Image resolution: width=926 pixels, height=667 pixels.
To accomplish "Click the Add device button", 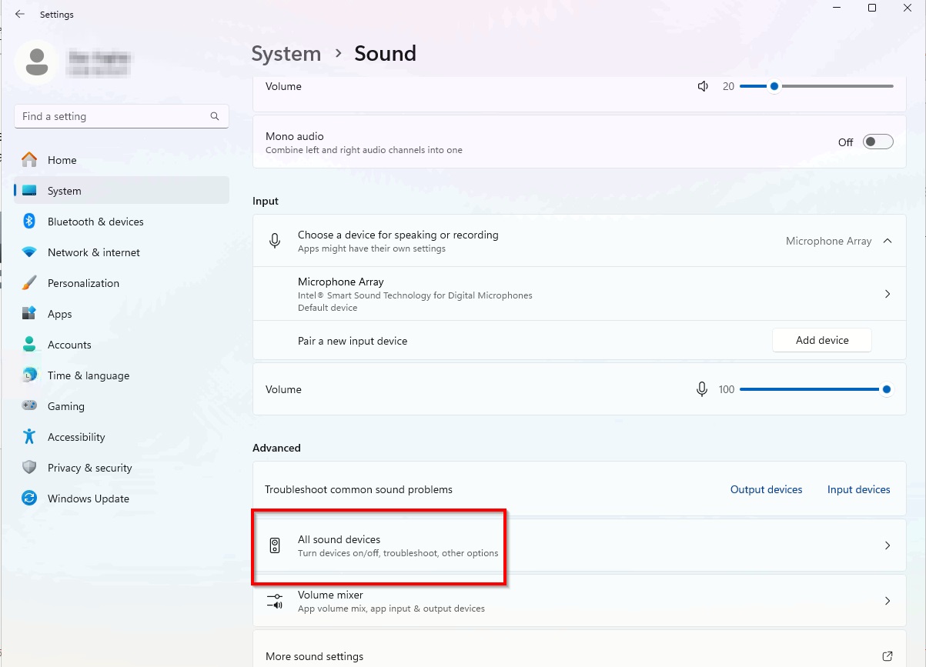I will point(821,340).
